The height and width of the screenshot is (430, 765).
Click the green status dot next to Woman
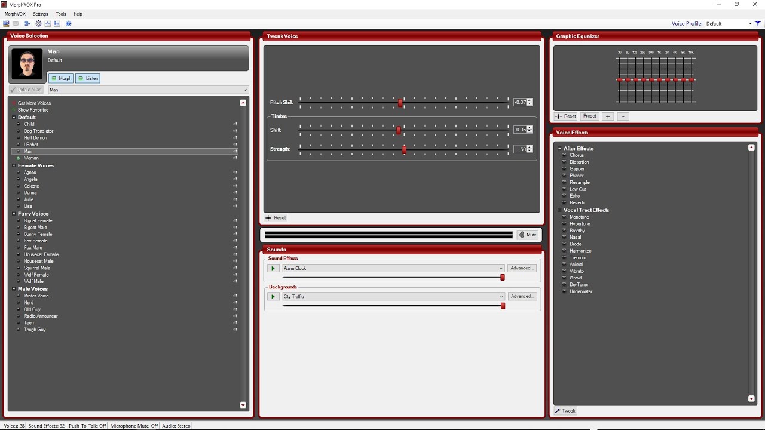(x=19, y=158)
